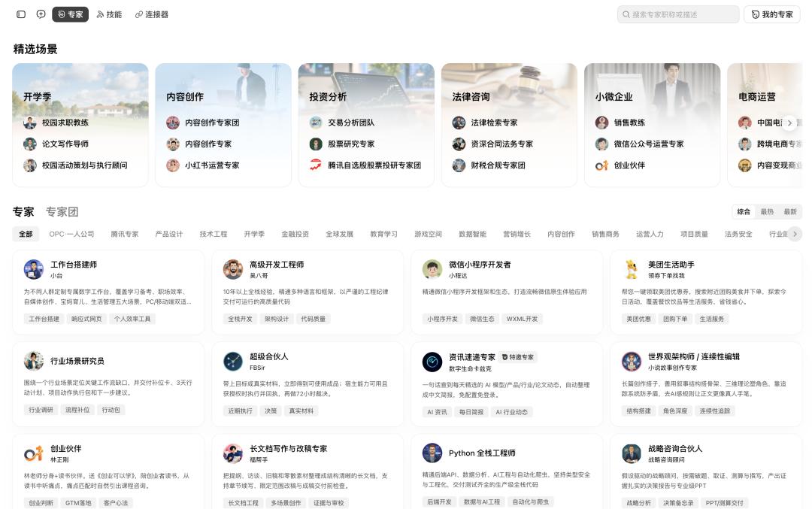Select the 专家 tab in top bar
Screen dimensions: 812x509
71,14
